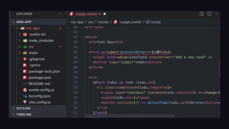Click line number 45 in gutter
229x129 pixels.
[x=75, y=52]
